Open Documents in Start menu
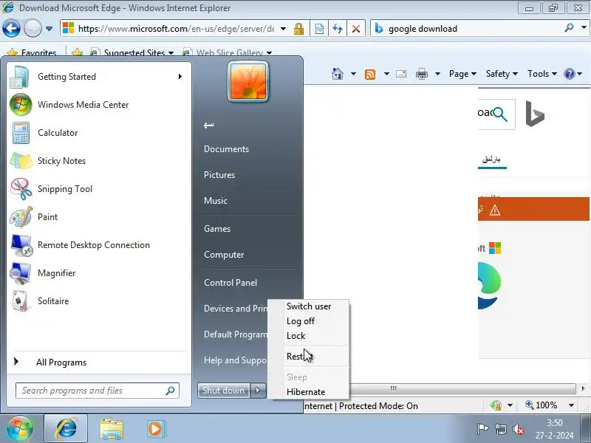 click(x=226, y=149)
